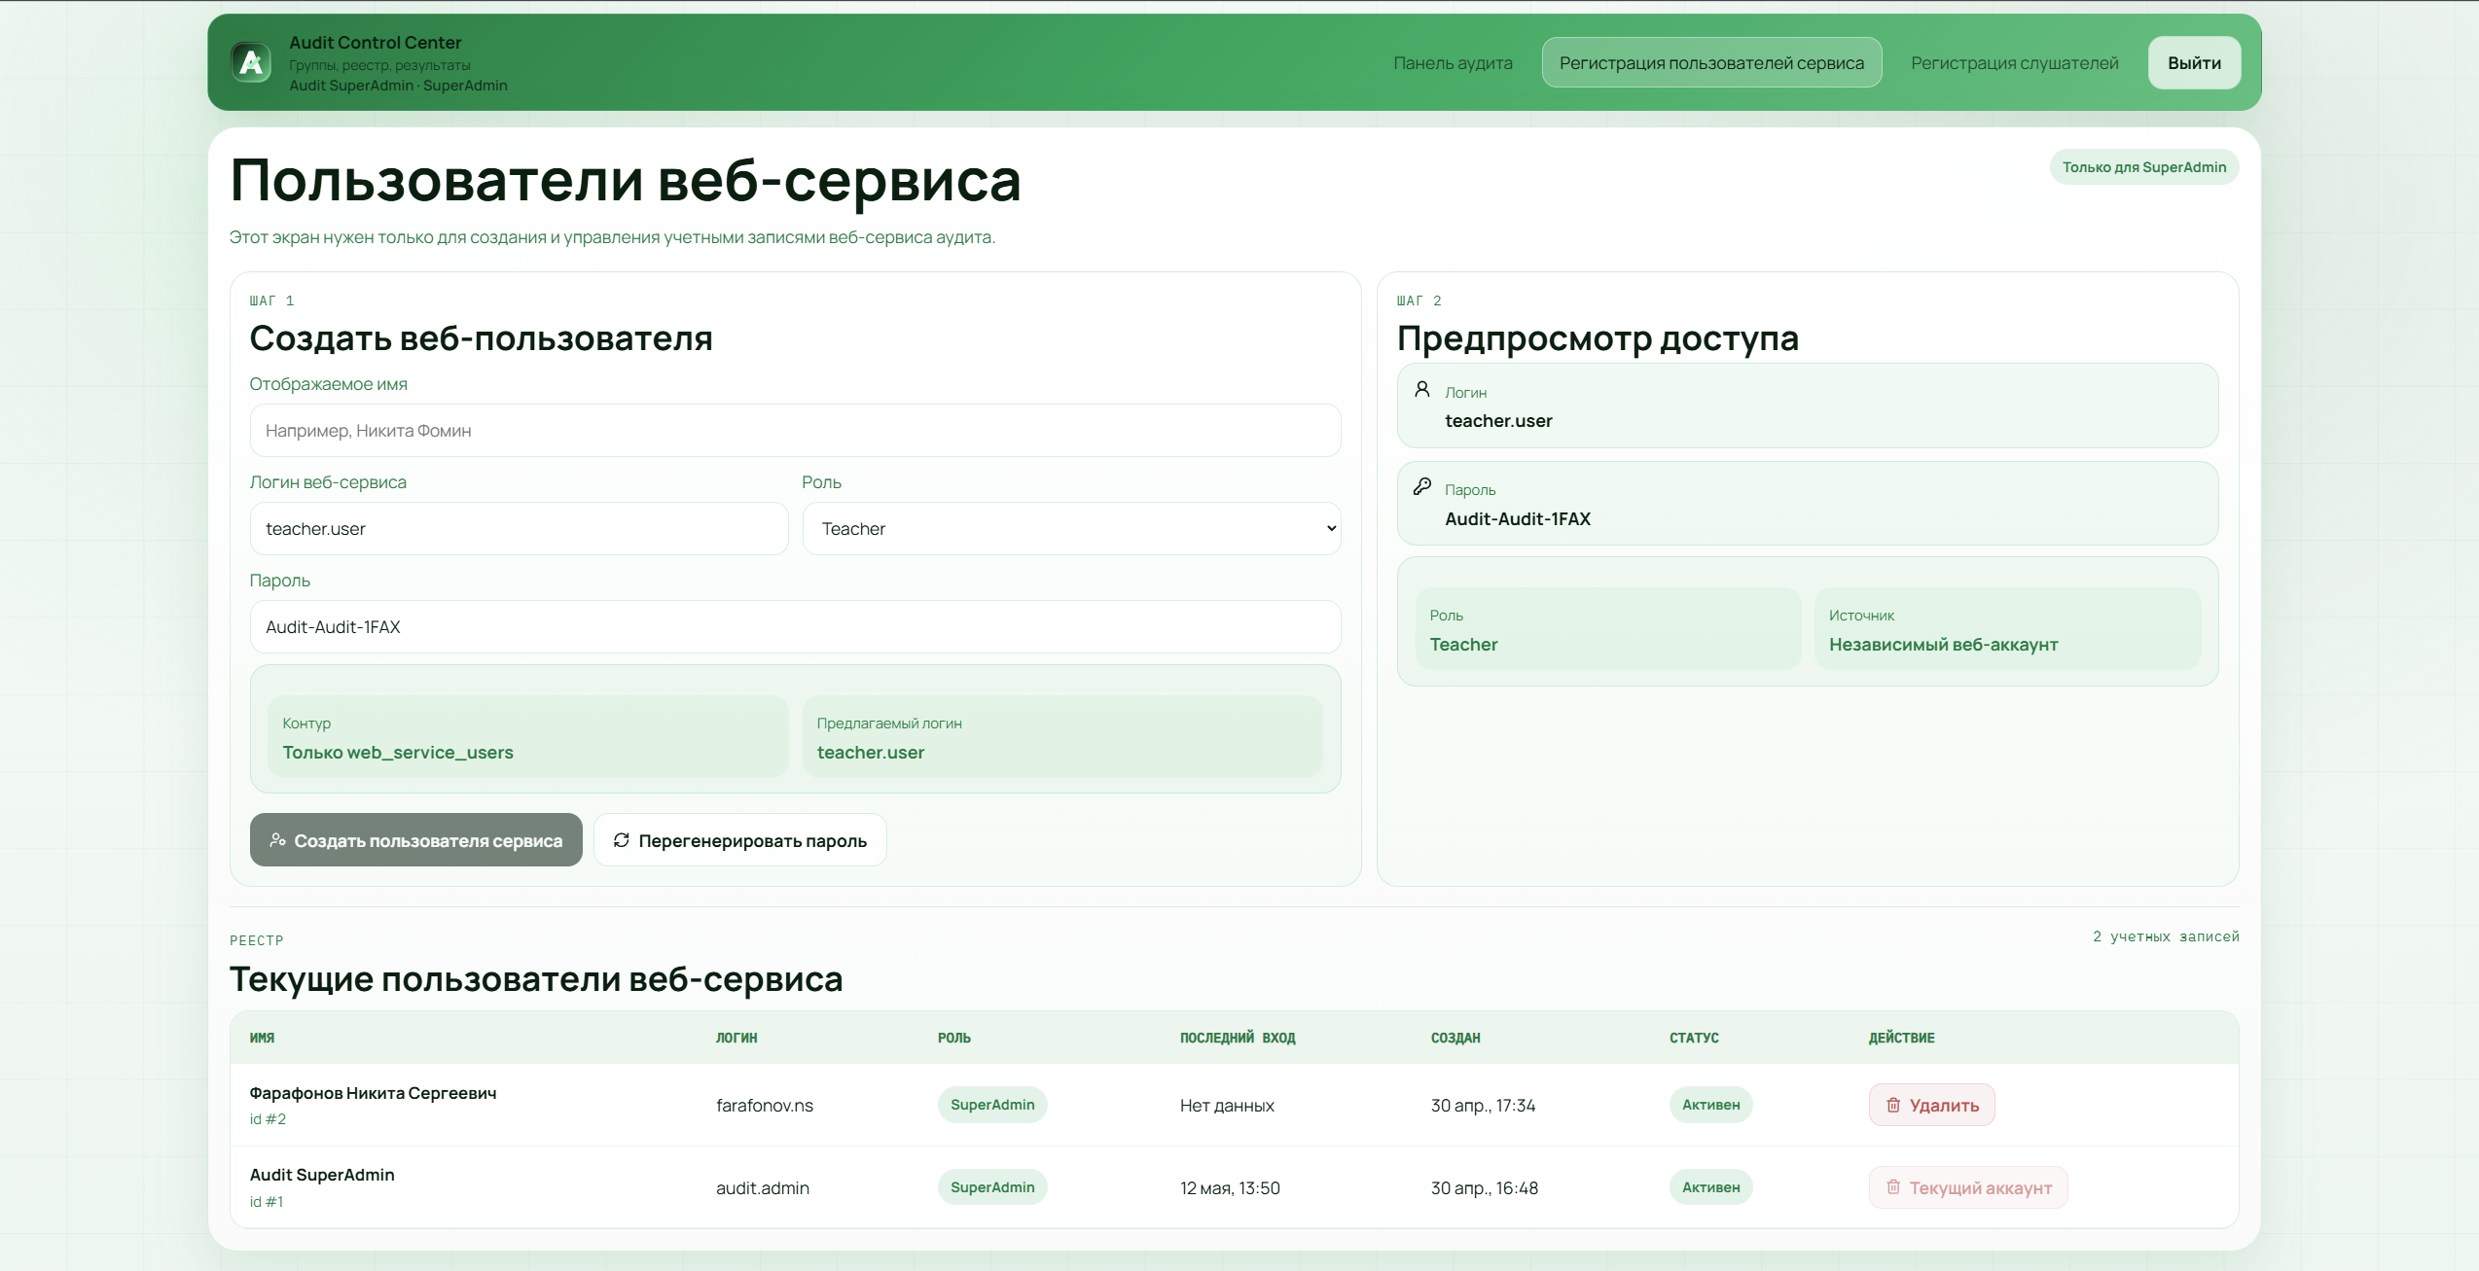Delete user Фарафонов Никита Сергеевич
Image resolution: width=2479 pixels, height=1271 pixels.
tap(1931, 1105)
